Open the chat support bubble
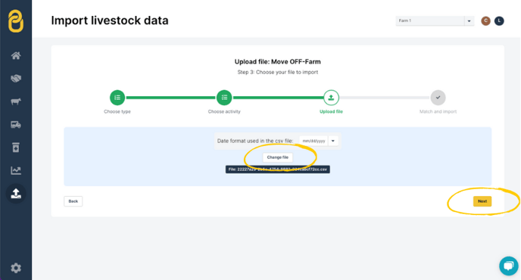521x280 pixels. pos(508,266)
